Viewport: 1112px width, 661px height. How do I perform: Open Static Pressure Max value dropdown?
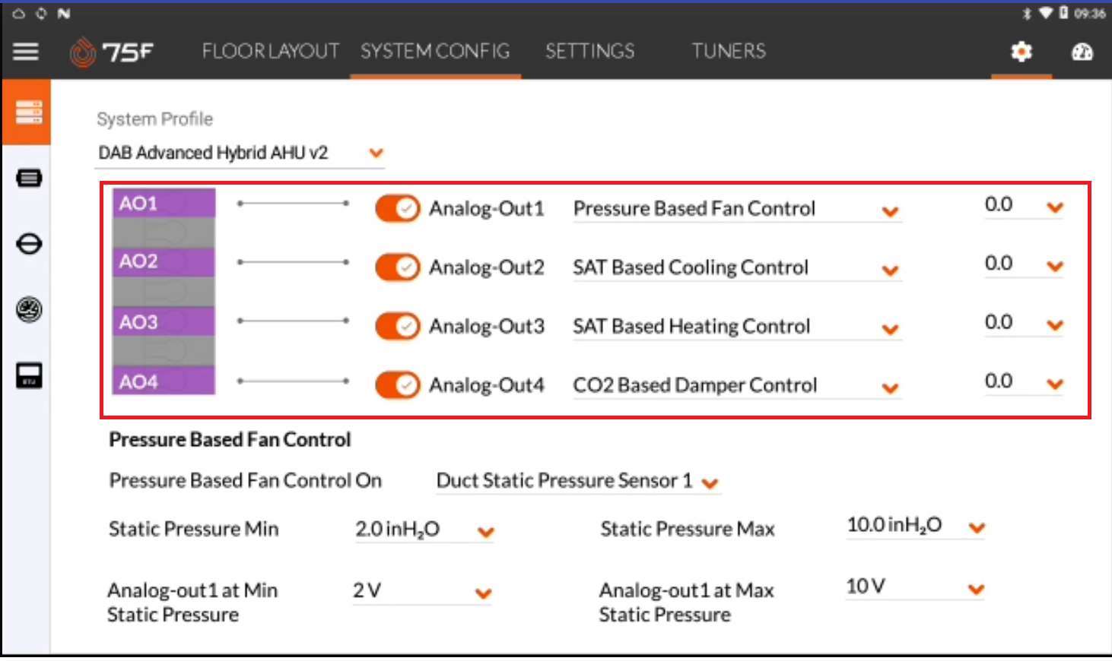coord(916,526)
